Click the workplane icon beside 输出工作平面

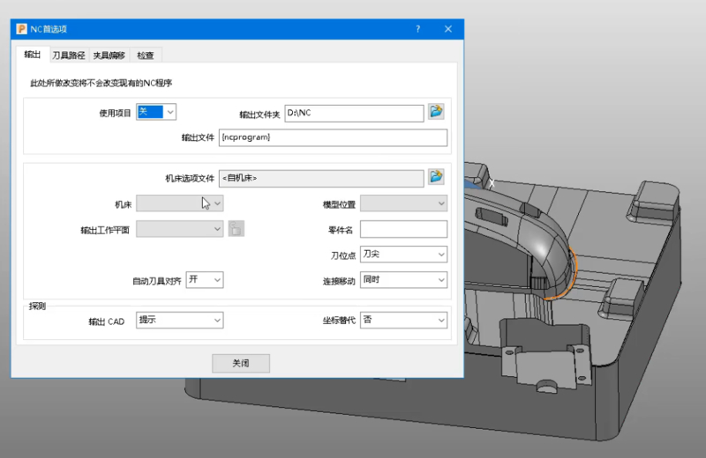(x=237, y=229)
